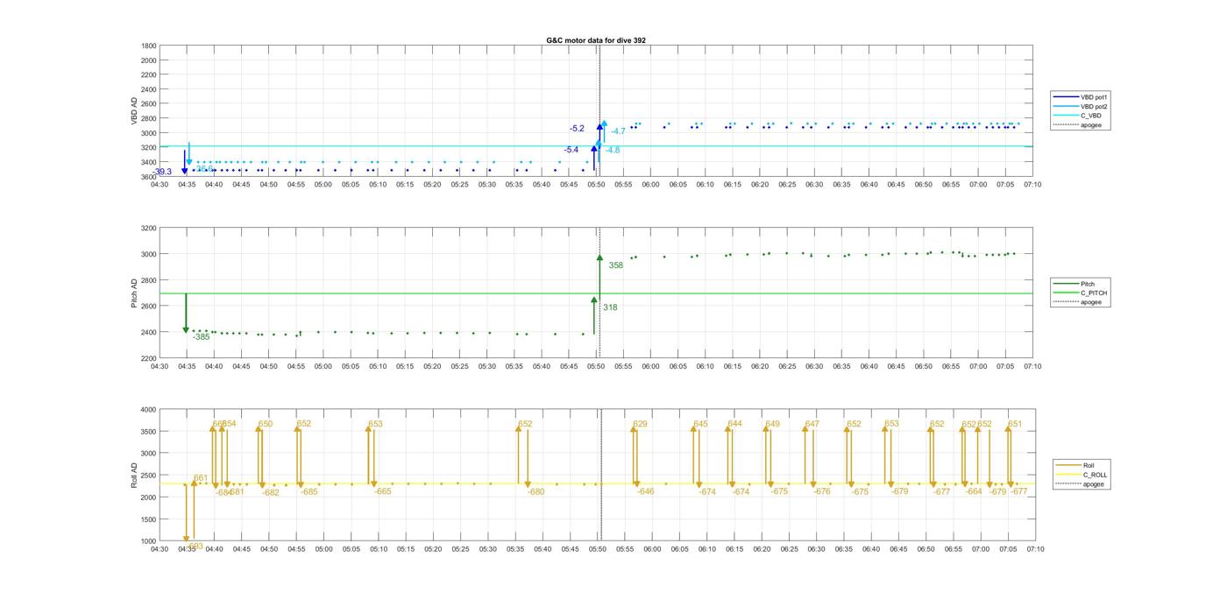Click the '07:10' tick under the Roll plot
Viewport: 1227px width, 607px height.
(x=1035, y=549)
